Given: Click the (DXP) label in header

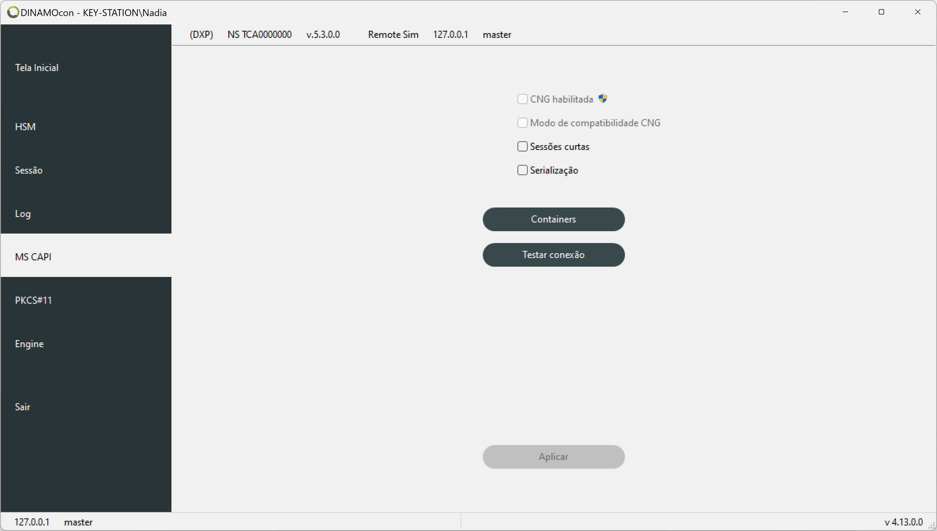Looking at the screenshot, I should click(201, 35).
